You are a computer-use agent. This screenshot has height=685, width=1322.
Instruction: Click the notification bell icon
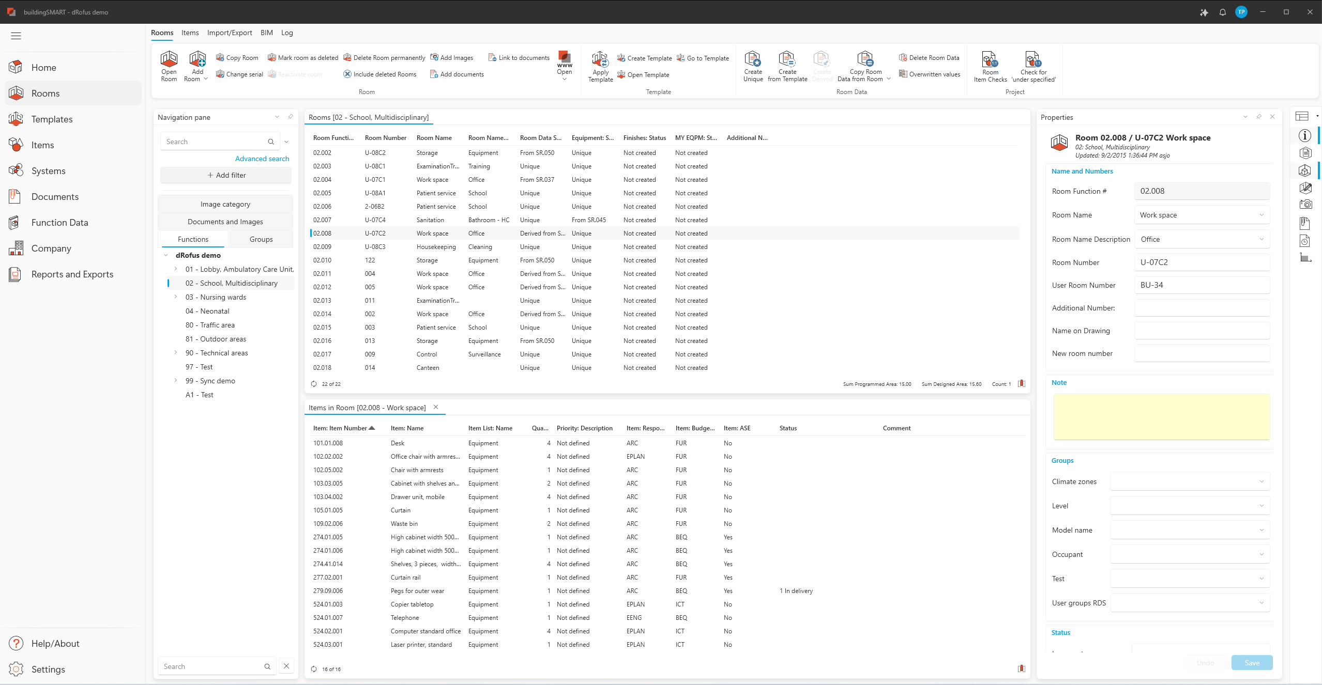[1222, 12]
